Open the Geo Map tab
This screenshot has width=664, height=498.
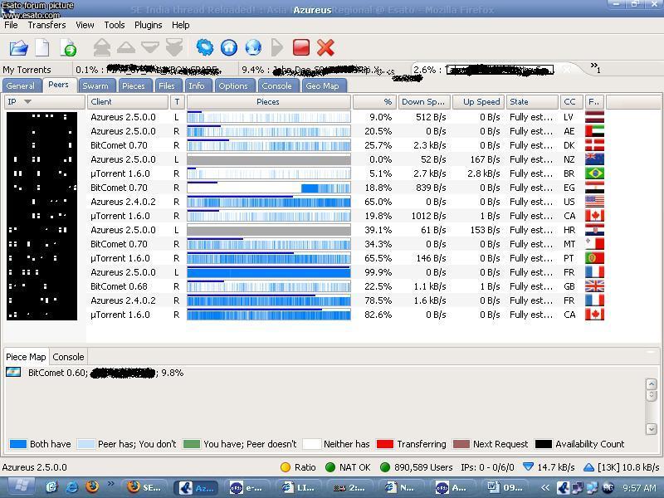click(x=322, y=85)
